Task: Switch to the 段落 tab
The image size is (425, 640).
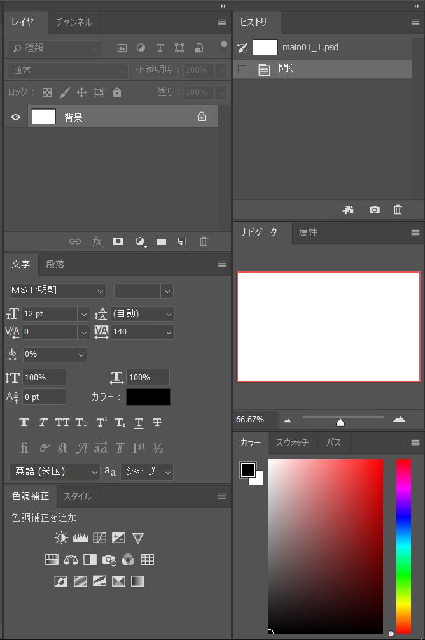Action: [x=55, y=264]
